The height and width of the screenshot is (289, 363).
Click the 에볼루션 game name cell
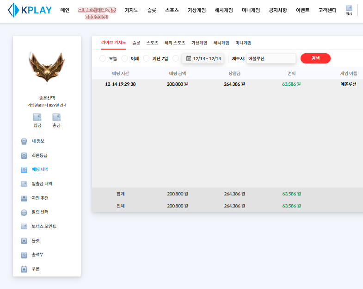click(x=348, y=84)
